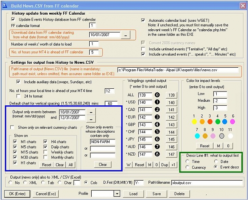Open date picker next to 12/31/2007 end date
248x200 pixels.
pyautogui.click(x=91, y=119)
